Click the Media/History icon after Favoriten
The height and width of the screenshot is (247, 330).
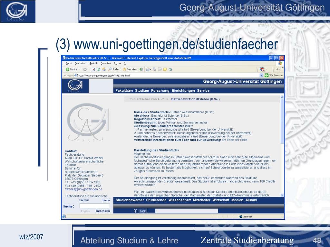(141, 69)
